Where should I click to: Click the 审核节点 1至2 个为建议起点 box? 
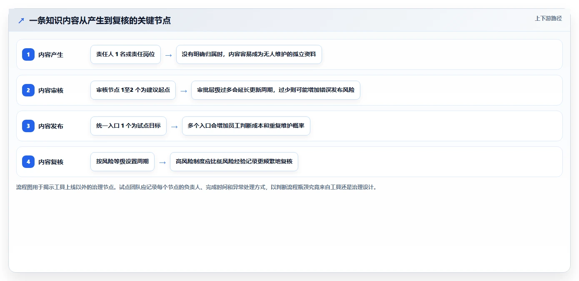pos(133,90)
